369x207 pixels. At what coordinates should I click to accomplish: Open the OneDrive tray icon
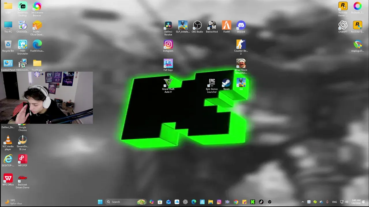coord(321,202)
